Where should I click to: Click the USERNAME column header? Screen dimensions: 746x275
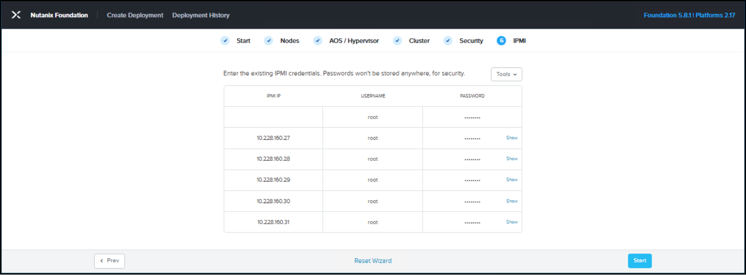click(373, 96)
